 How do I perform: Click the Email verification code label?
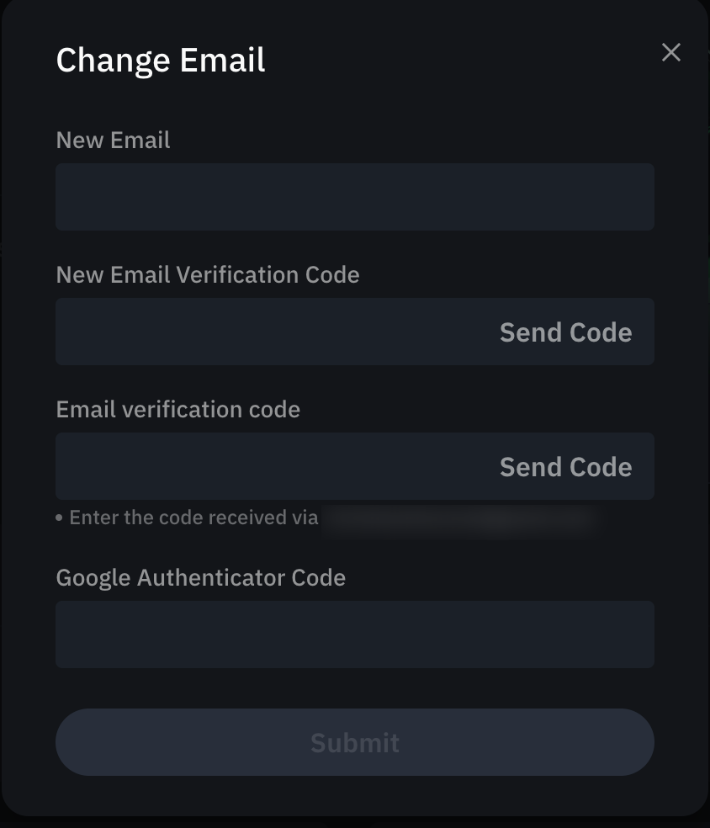tap(177, 410)
